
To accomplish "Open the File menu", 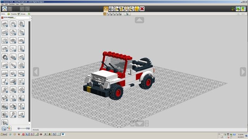I will [2, 4].
